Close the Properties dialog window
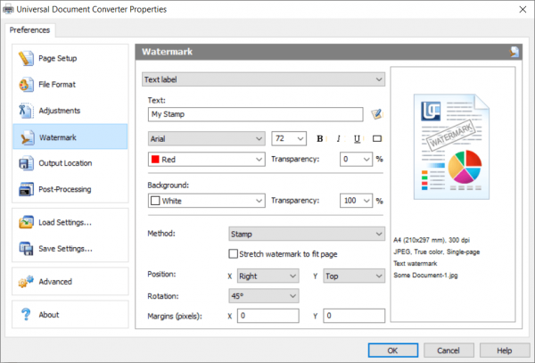Image resolution: width=535 pixels, height=363 pixels. pyautogui.click(x=523, y=10)
